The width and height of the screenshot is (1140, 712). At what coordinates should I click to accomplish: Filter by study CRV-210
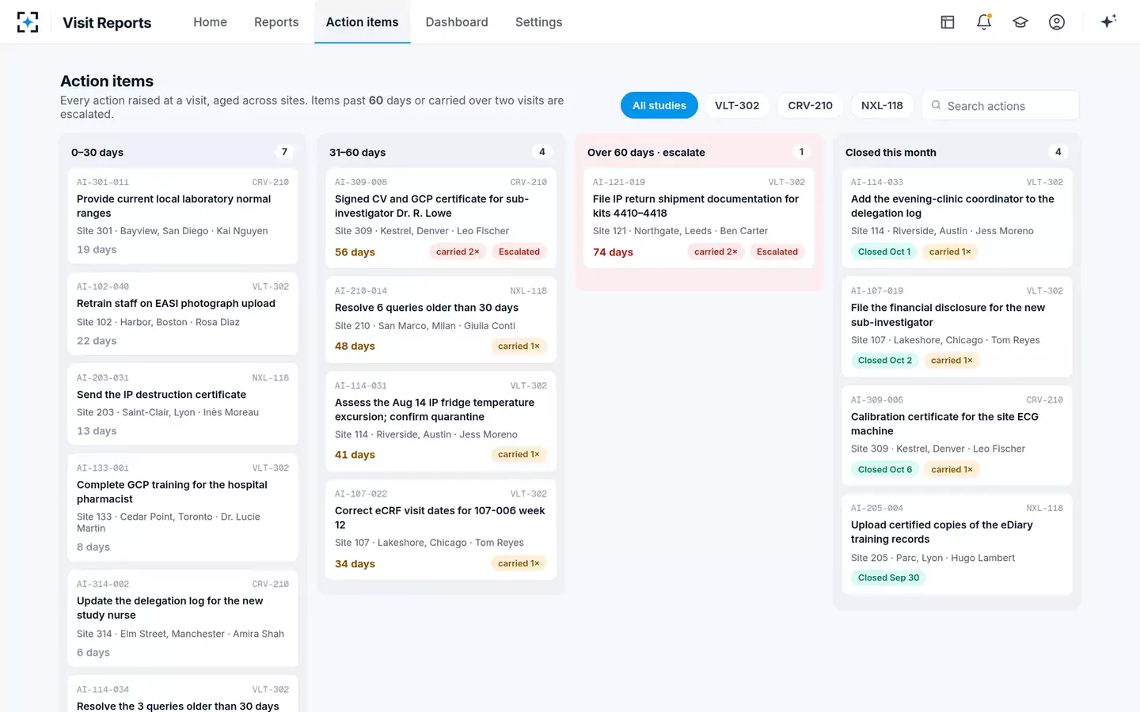click(x=810, y=105)
